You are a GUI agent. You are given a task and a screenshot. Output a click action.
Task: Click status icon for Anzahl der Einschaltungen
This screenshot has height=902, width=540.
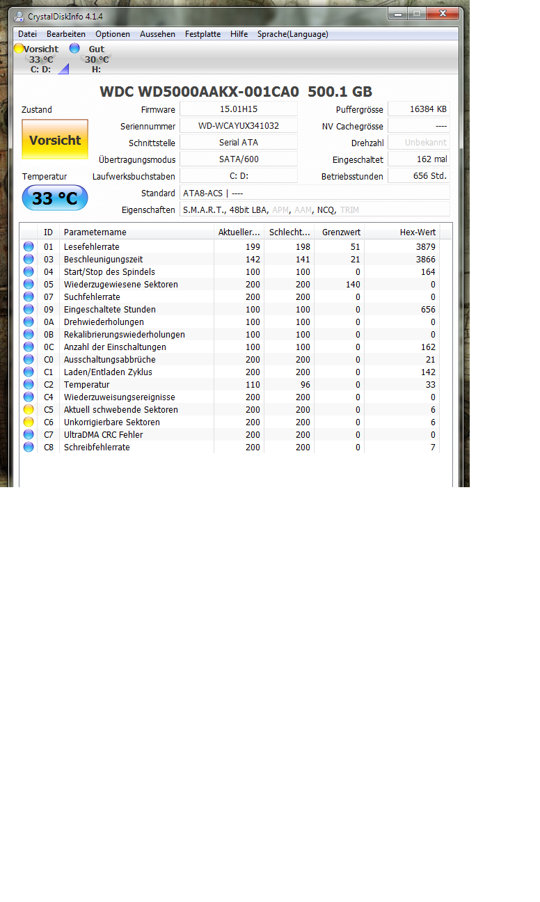29,347
